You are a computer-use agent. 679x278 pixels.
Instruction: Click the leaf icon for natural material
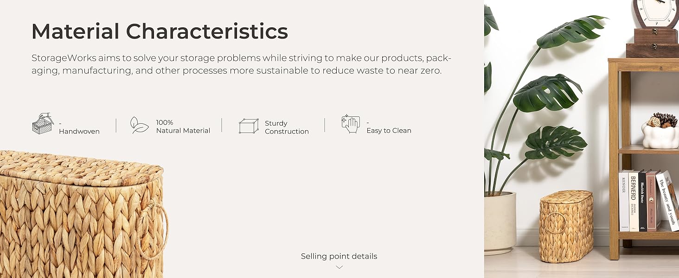click(139, 125)
